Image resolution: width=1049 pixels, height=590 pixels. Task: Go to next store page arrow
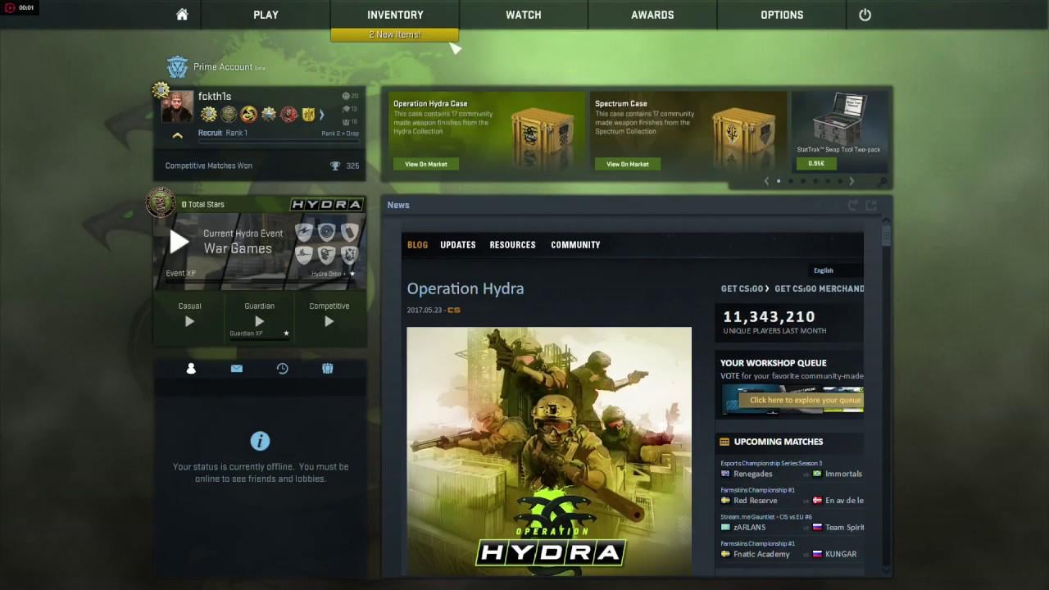tap(851, 181)
